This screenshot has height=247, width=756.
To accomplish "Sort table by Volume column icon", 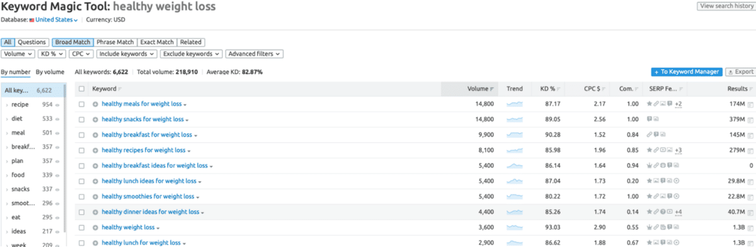I will [492, 89].
